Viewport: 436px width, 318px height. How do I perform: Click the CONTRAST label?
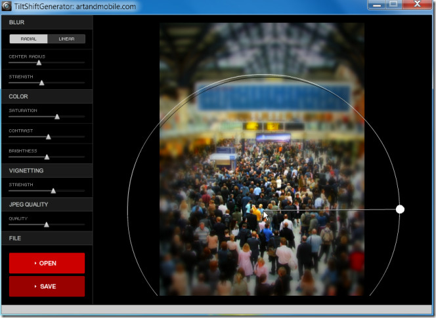(x=21, y=131)
